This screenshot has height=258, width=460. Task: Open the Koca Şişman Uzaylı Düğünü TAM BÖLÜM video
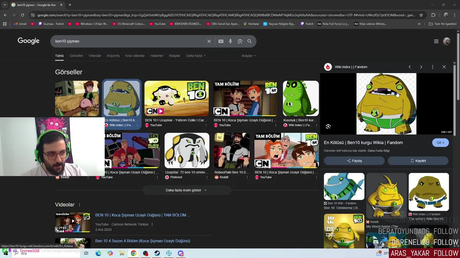click(x=143, y=215)
